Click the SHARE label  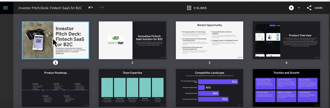click(319, 8)
